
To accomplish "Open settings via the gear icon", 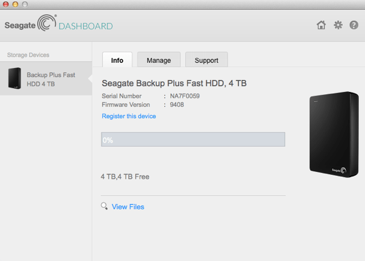I will pos(338,25).
